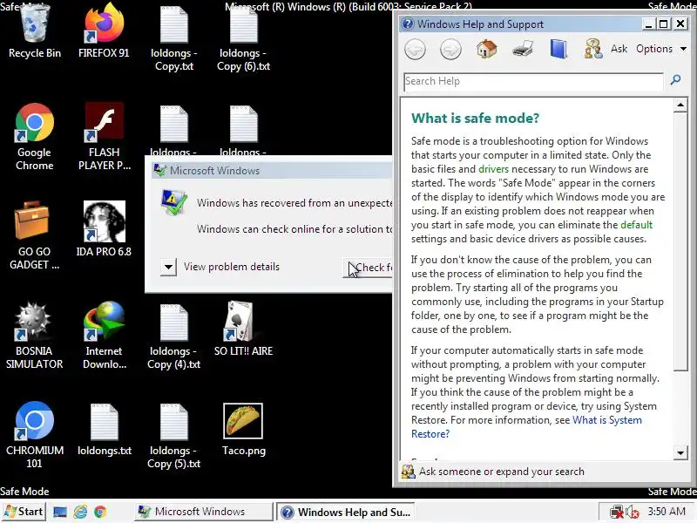Expand View problem details arrow
Screen dimensions: 697x523
[x=168, y=268]
